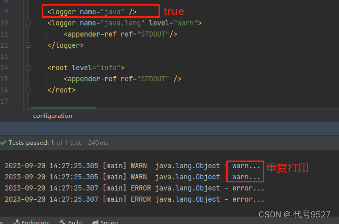This screenshot has height=224, width=339.
Task: Click the </logger> closing tag
Action: coord(66,45)
